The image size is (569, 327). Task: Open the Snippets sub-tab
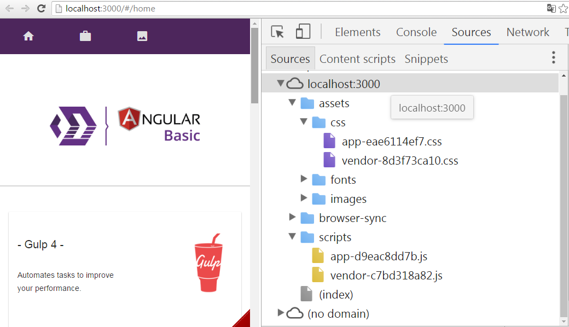[426, 59]
